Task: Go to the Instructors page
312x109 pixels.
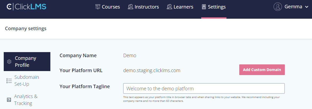Action: click(143, 7)
